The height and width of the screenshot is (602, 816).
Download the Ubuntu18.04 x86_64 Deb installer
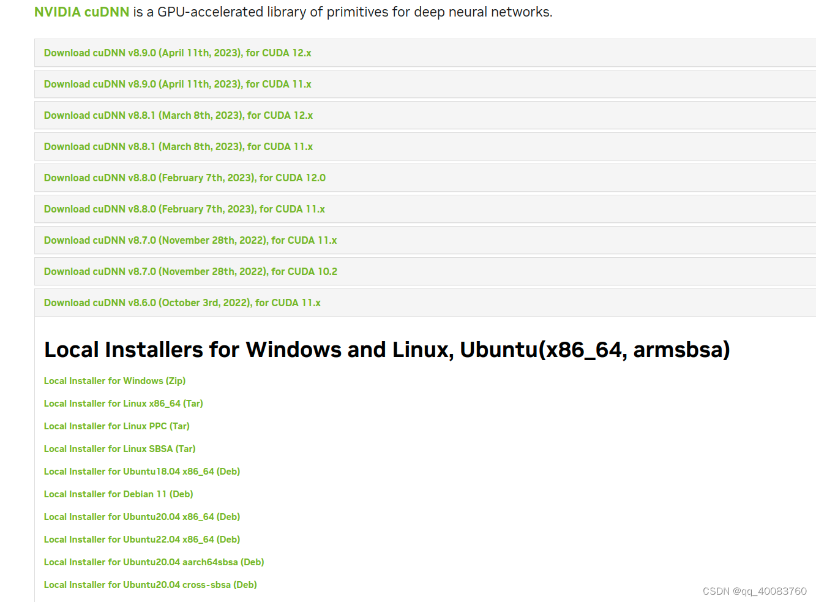coord(141,471)
